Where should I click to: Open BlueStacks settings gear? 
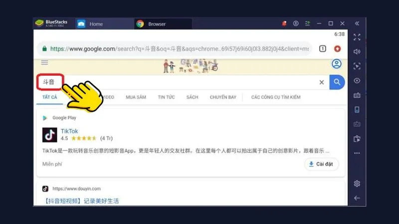(x=357, y=183)
